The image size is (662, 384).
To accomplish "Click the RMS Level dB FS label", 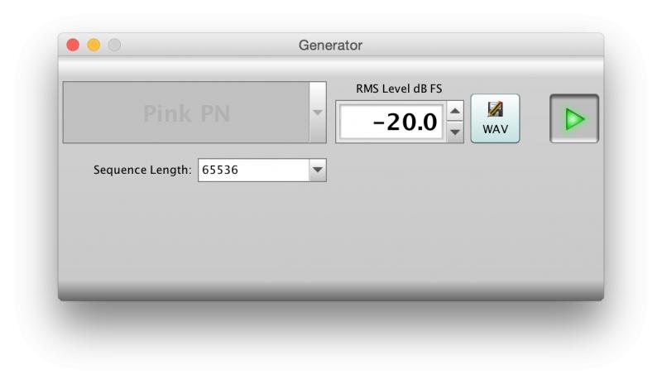I will 399,89.
